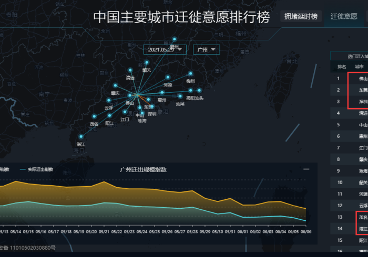The image size is (368, 257).
Task: Click the 汕尾 node on the map
Action: 180,96
